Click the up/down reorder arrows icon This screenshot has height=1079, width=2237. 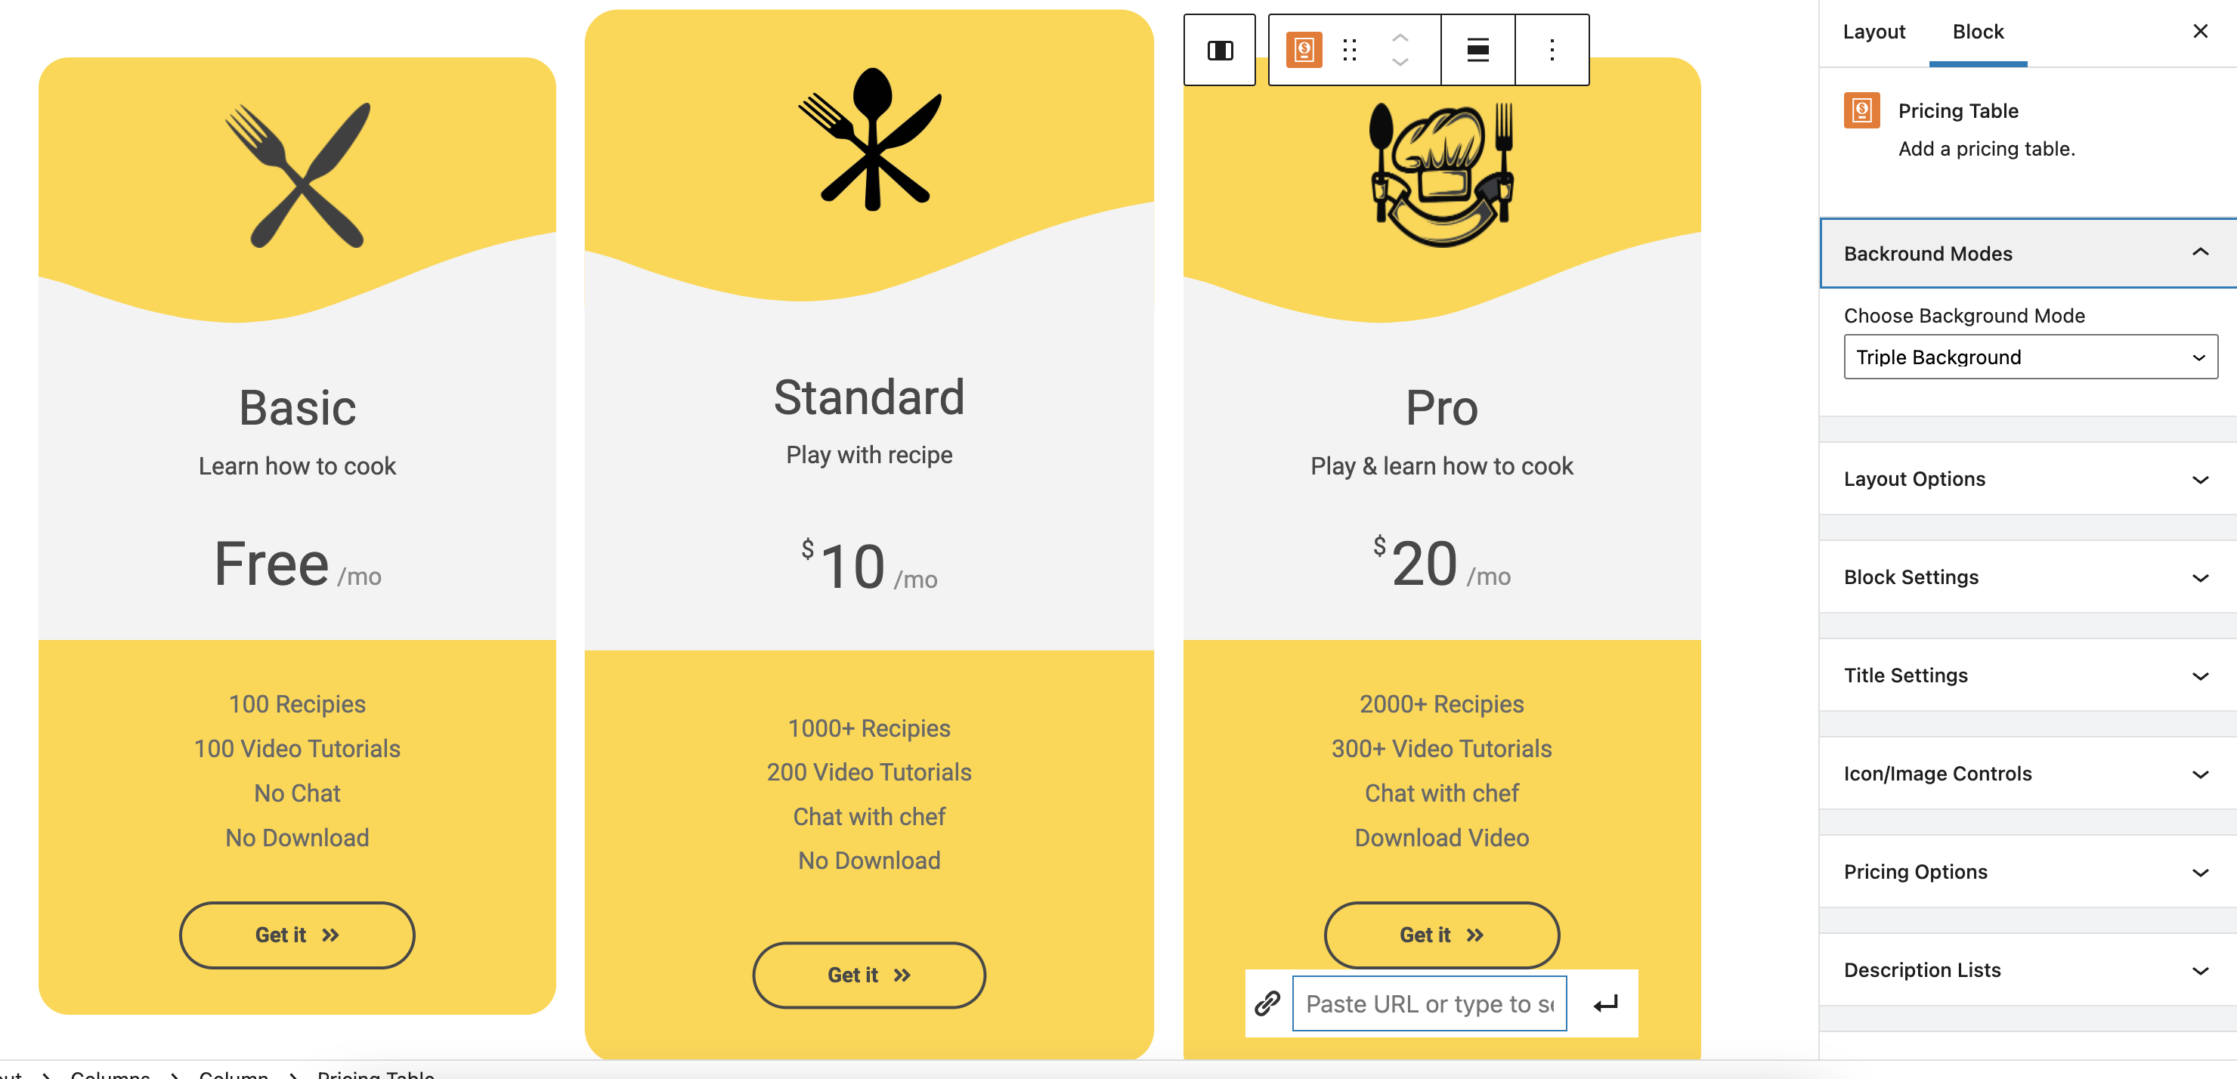pos(1401,50)
